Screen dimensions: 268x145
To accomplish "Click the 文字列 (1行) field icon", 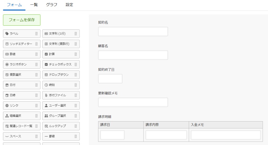I will pos(46,34).
